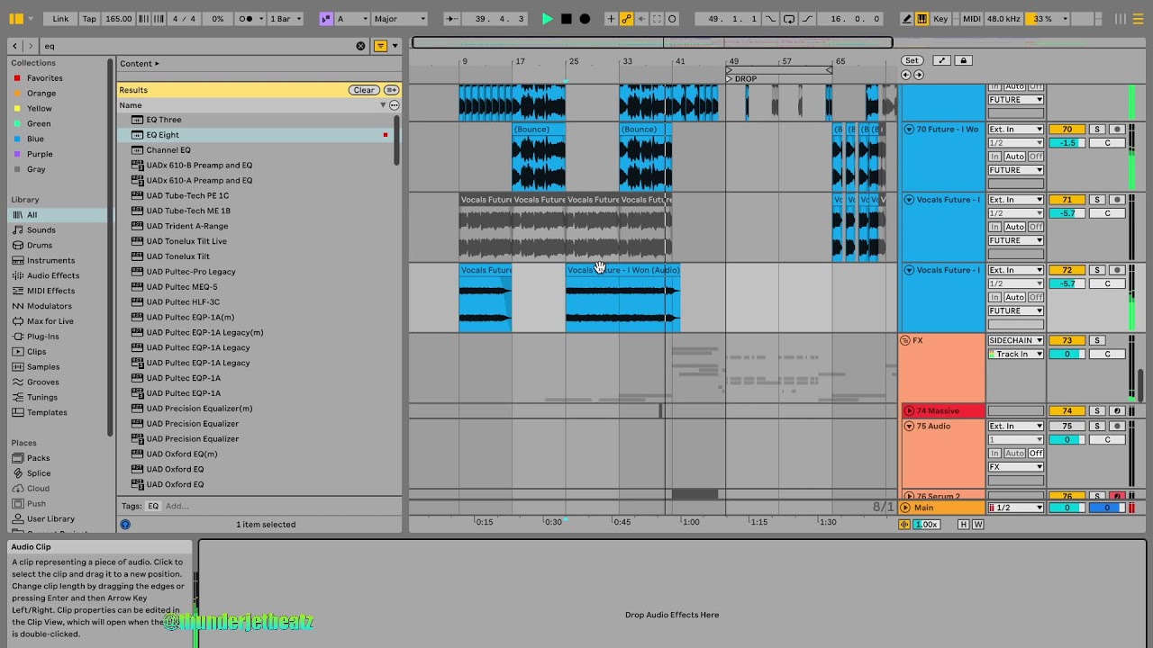Click the Key map mode button
1153x648 pixels.
[940, 18]
